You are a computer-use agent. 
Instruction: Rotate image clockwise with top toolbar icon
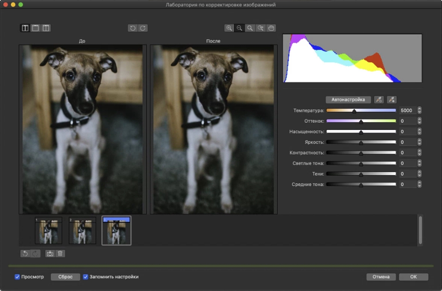(143, 28)
